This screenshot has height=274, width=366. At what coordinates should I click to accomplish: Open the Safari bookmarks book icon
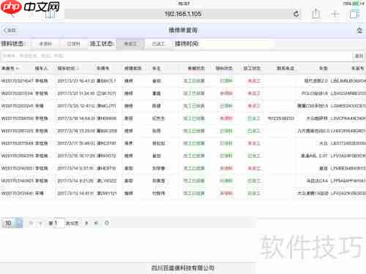[51, 15]
